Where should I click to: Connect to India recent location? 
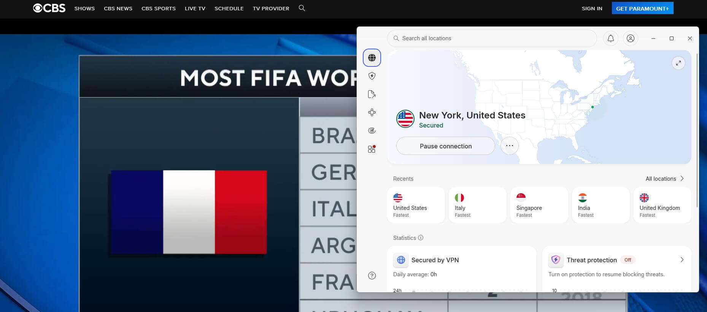[601, 205]
